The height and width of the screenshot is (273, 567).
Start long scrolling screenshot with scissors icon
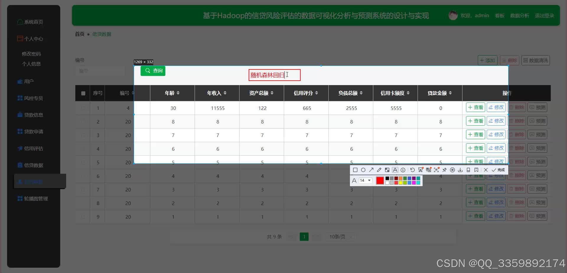(421, 170)
